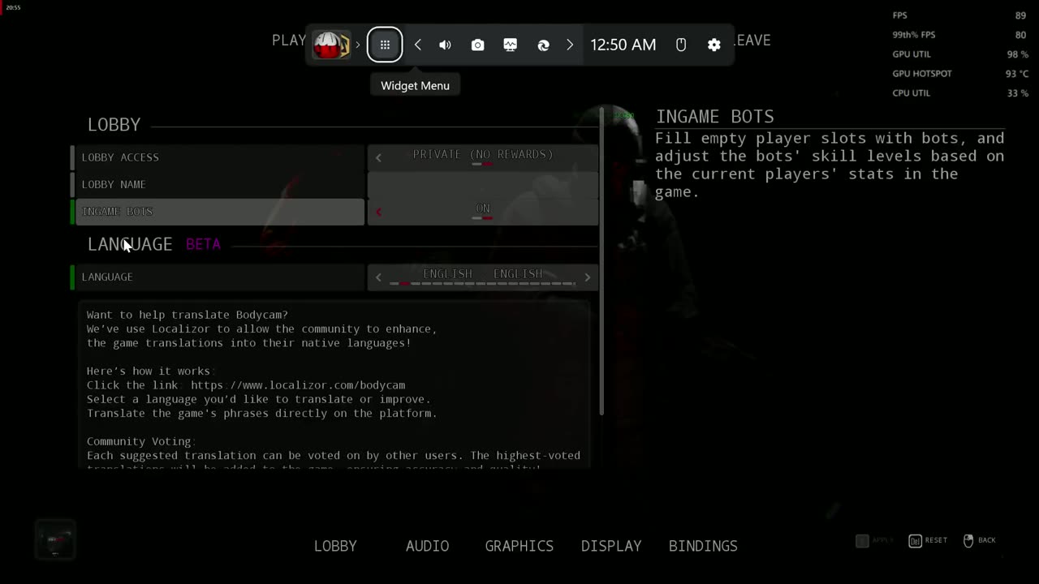This screenshot has height=584, width=1039.
Task: Toggle mouse click-through icon in Game Bar
Action: [681, 45]
